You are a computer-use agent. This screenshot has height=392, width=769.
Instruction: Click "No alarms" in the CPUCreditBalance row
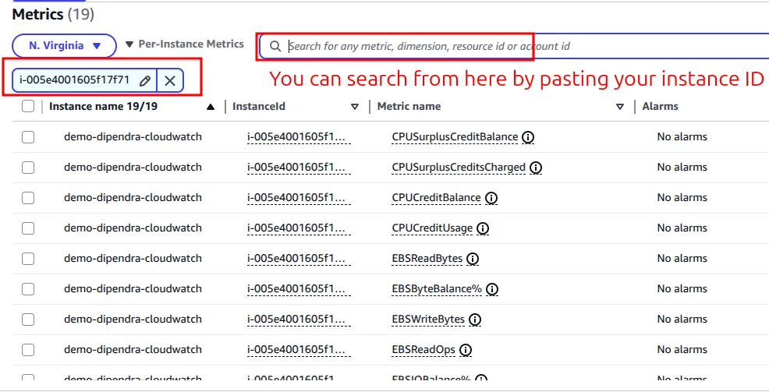[x=682, y=198]
